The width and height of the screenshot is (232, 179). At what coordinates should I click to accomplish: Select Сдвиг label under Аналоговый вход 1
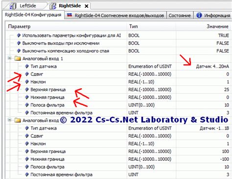37,74
